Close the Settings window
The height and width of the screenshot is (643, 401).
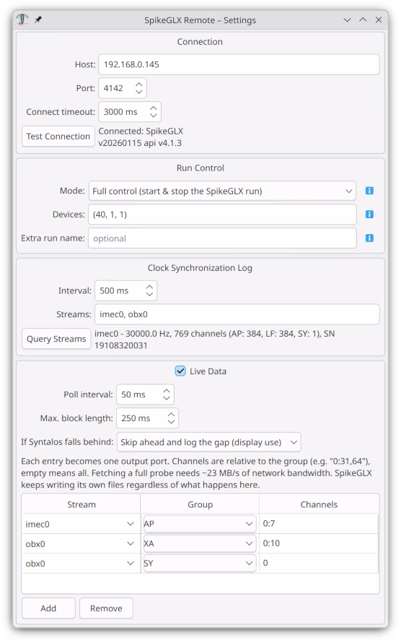(x=379, y=20)
